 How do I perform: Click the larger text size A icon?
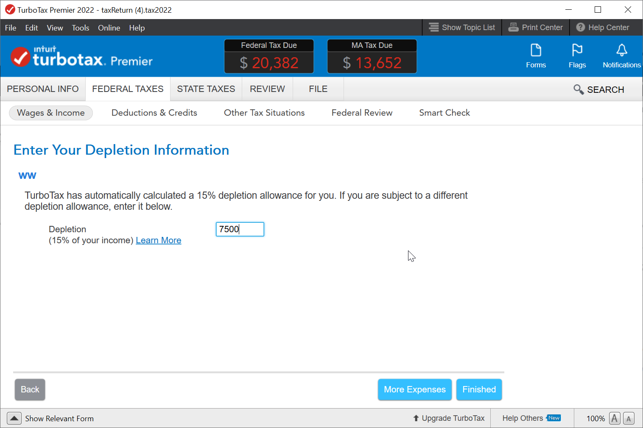[x=614, y=418]
